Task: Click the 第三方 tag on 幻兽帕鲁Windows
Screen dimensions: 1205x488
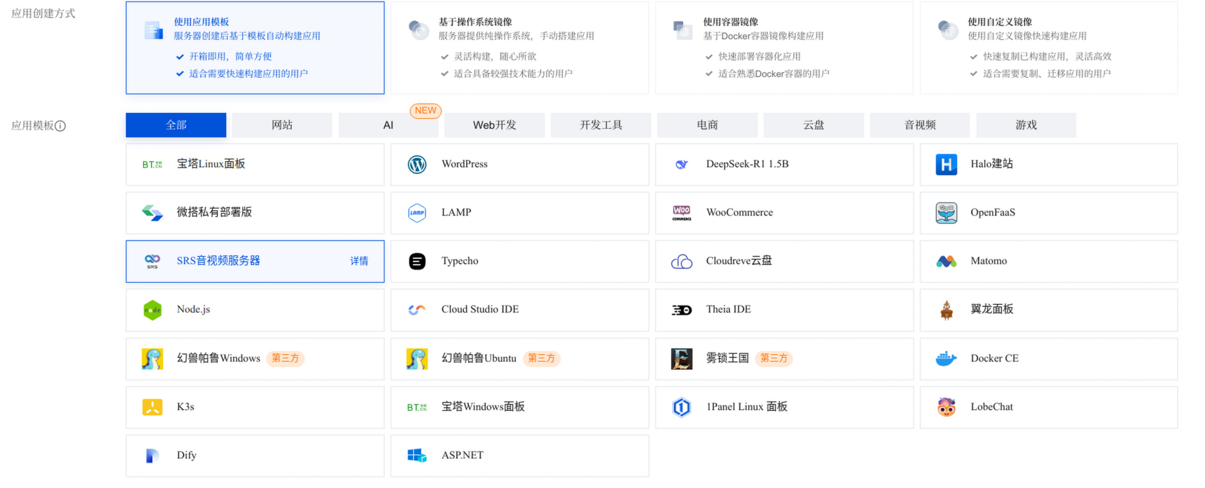Action: coord(285,359)
